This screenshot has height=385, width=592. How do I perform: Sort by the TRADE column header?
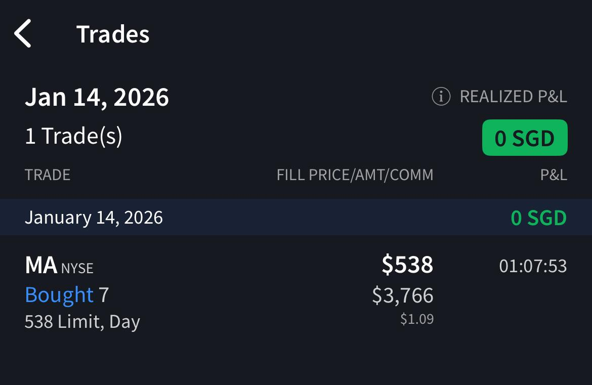48,175
